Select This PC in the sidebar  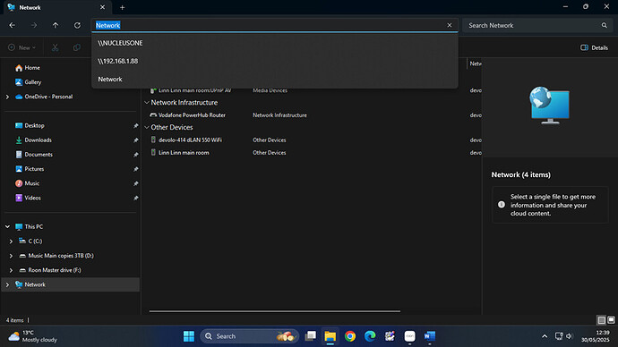(30, 226)
